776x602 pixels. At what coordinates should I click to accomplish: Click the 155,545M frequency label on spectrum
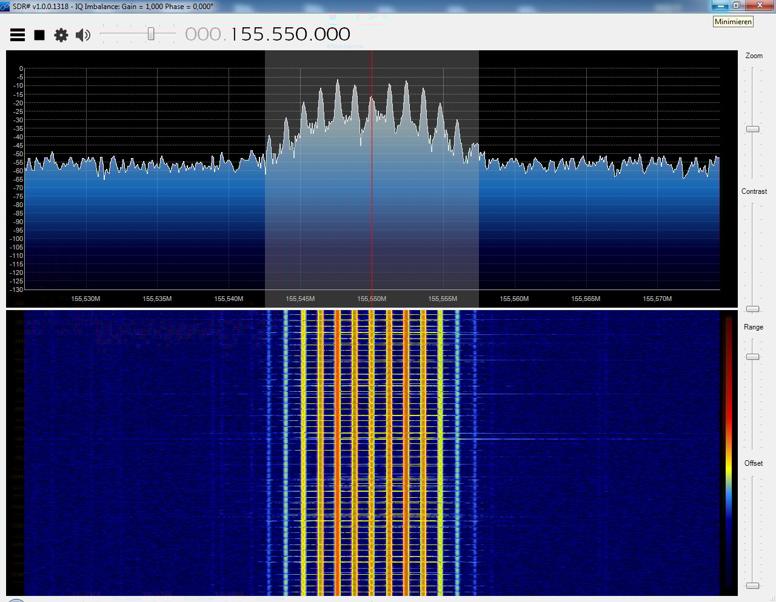[x=300, y=299]
